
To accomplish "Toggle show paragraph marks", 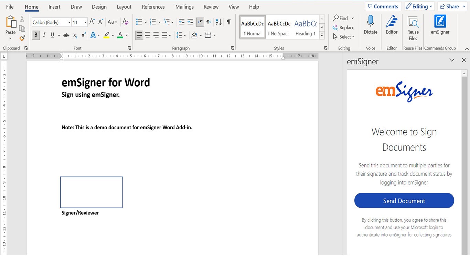I will 228,22.
